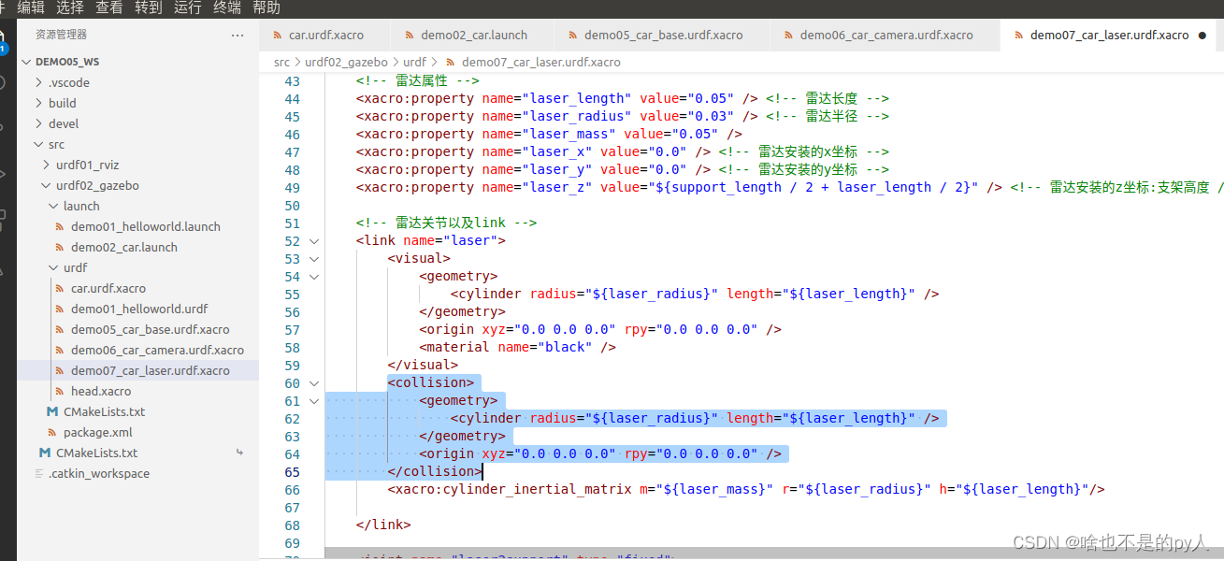Expand the .vscode folder
The image size is (1224, 561).
tap(37, 82)
